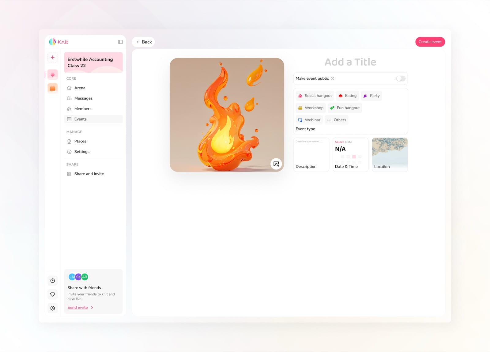Select the orange community avatar
Image resolution: width=490 pixels, height=352 pixels.
point(53,88)
